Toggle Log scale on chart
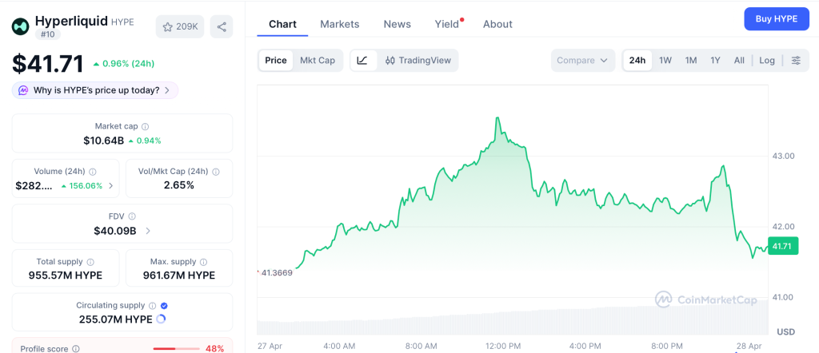The height and width of the screenshot is (353, 819). (767, 61)
